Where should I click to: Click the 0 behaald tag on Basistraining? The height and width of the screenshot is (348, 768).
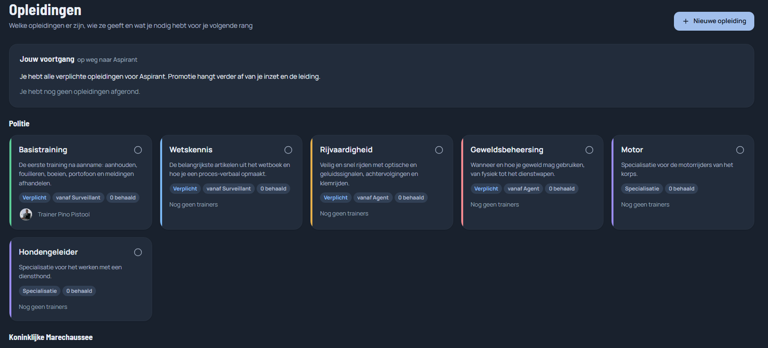[123, 198]
